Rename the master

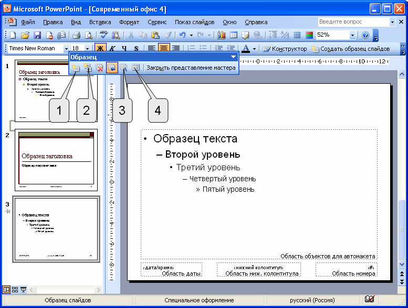pos(123,68)
